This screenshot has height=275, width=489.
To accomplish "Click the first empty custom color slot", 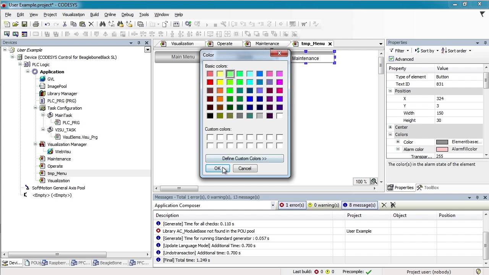I will pos(210,137).
